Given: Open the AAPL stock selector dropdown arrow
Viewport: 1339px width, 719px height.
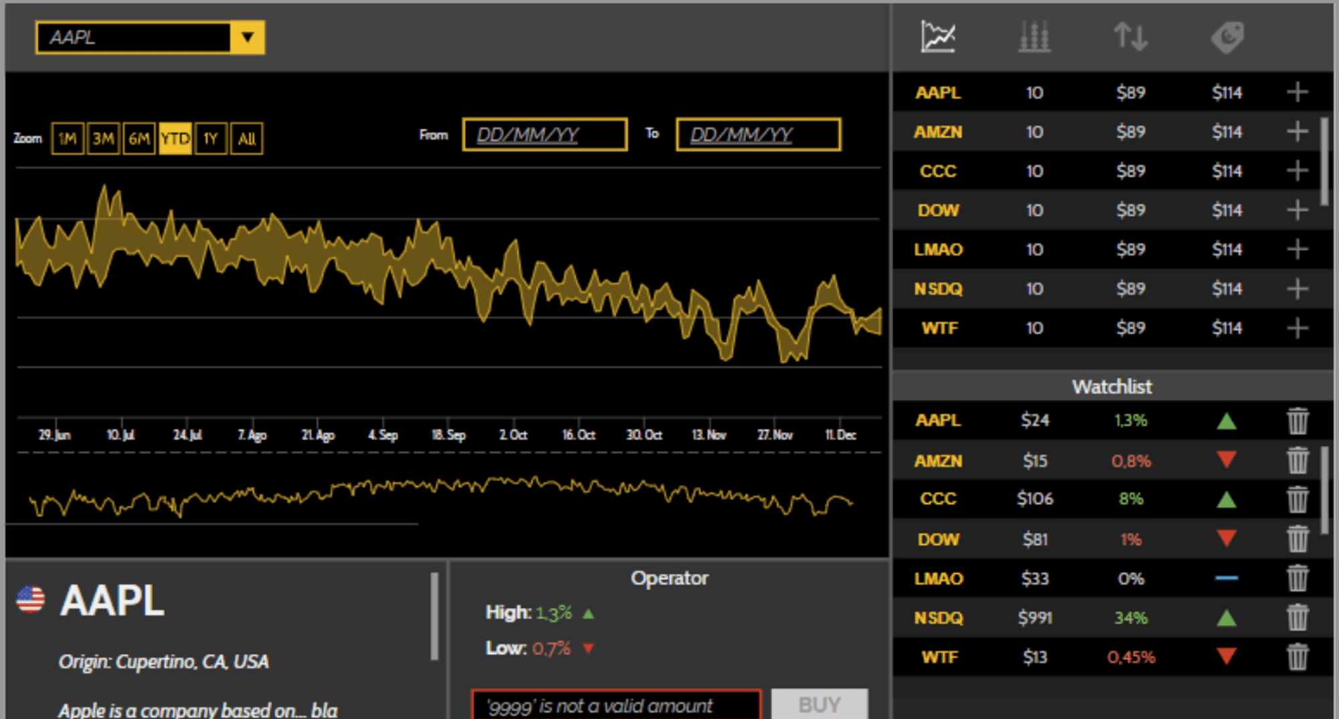Looking at the screenshot, I should (x=247, y=37).
